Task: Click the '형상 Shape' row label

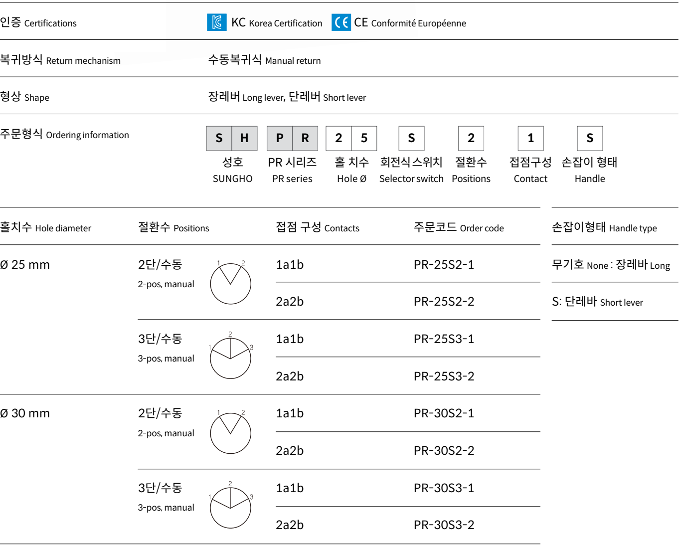Action: click(24, 96)
